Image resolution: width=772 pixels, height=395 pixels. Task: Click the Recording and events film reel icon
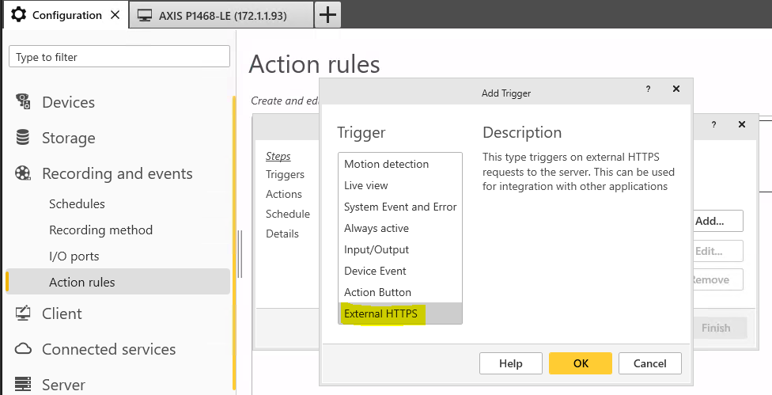(23, 173)
